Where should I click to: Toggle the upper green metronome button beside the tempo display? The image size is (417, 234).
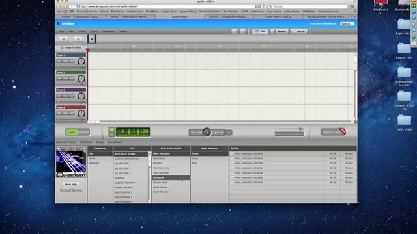(x=111, y=130)
